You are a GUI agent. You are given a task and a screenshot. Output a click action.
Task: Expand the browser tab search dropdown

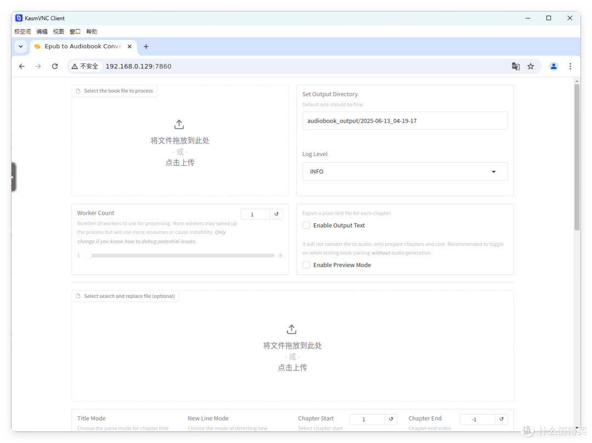21,47
